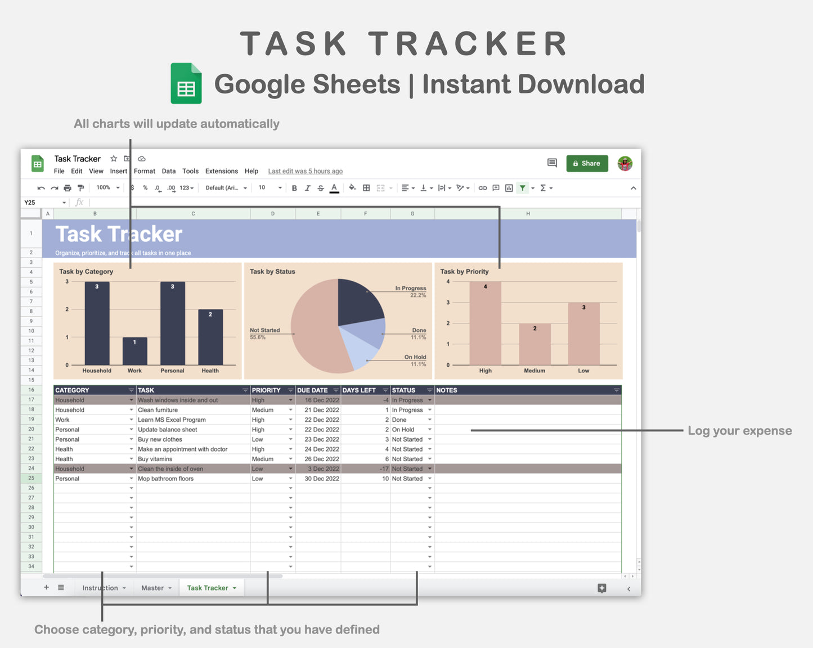Select the Paint format tool

pos(80,187)
